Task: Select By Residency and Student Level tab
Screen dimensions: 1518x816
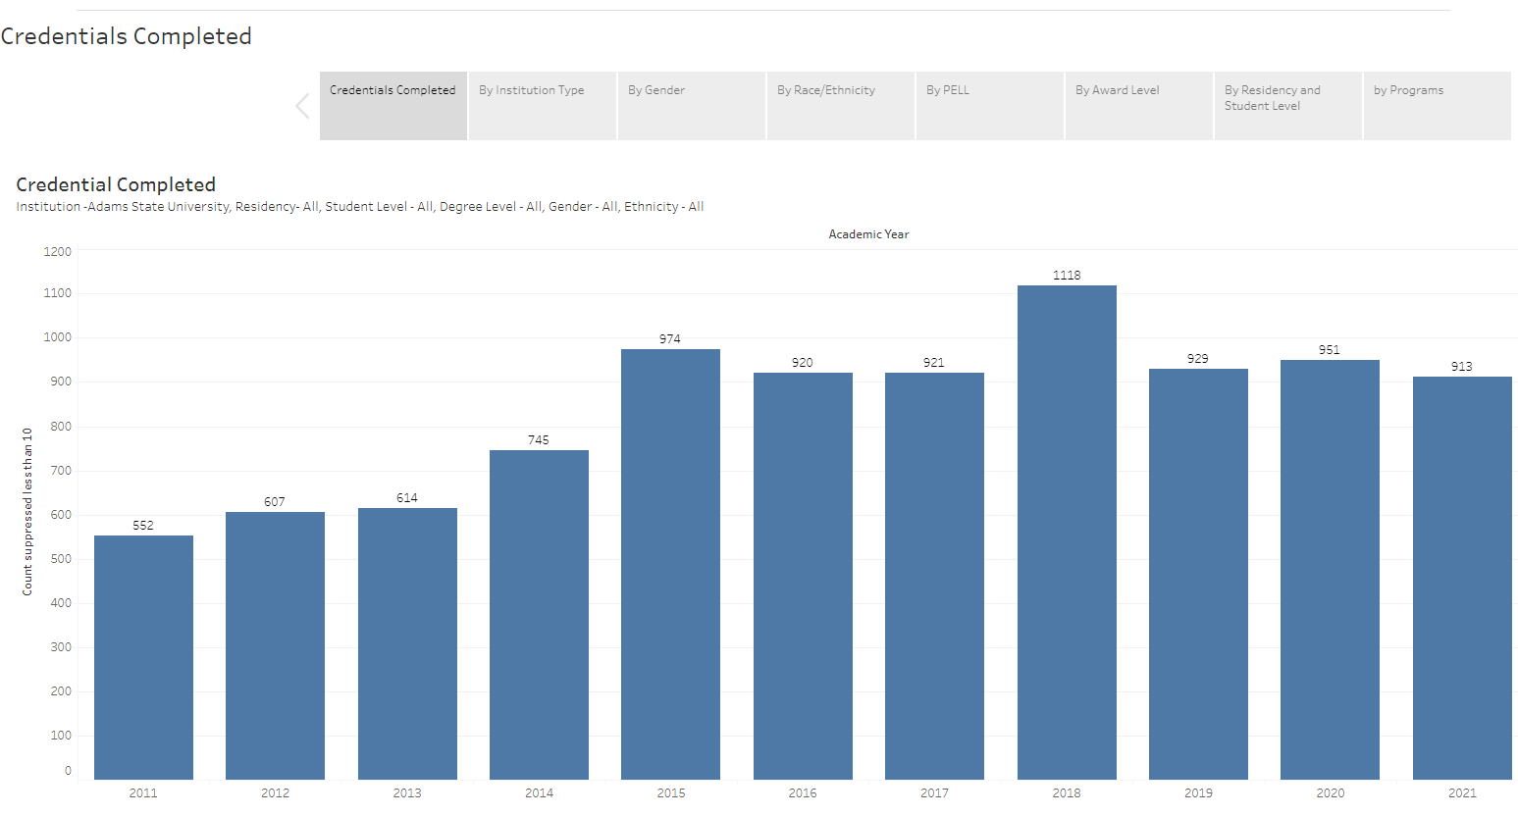Action: pos(1288,106)
